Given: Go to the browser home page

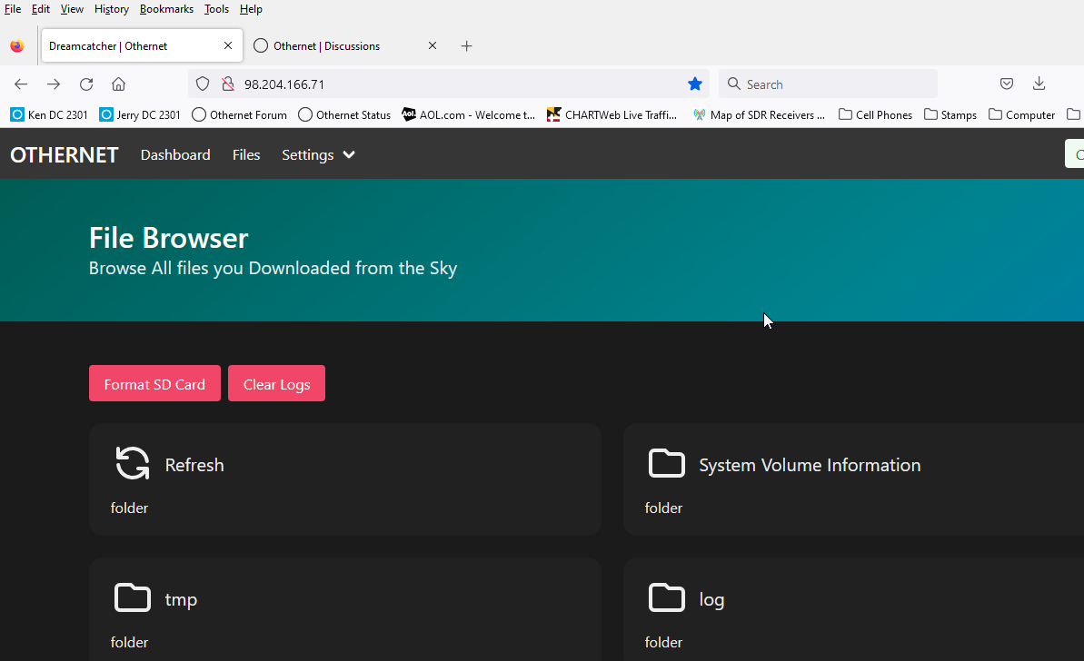Looking at the screenshot, I should tap(118, 84).
